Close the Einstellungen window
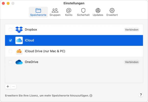Screen dimensions: 148x102 (3, 3)
